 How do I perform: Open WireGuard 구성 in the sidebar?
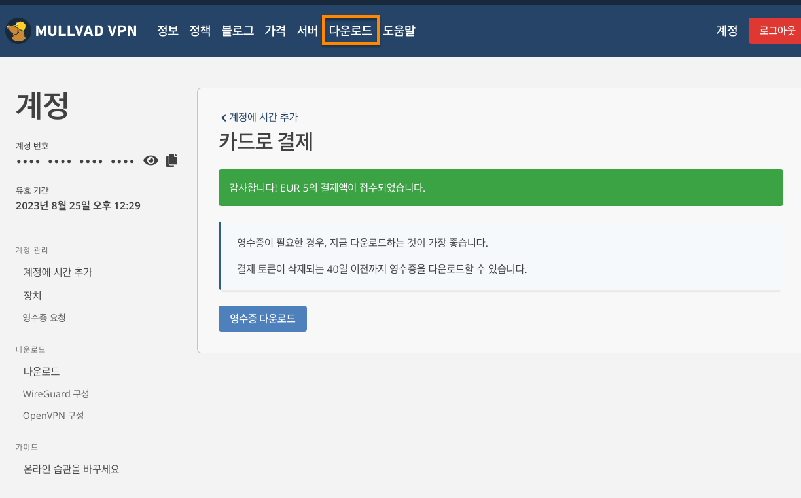pyautogui.click(x=56, y=394)
